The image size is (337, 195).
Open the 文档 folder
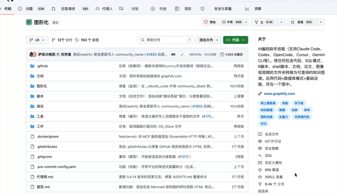[x=40, y=76]
